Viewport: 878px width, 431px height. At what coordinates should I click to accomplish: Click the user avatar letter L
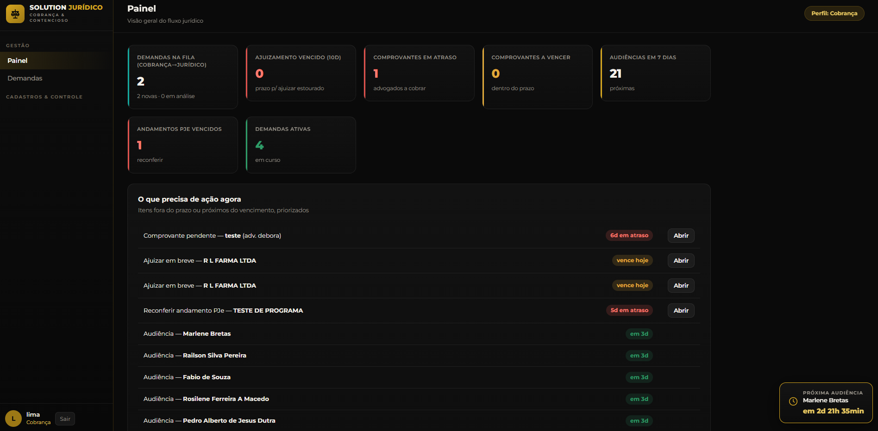point(13,419)
